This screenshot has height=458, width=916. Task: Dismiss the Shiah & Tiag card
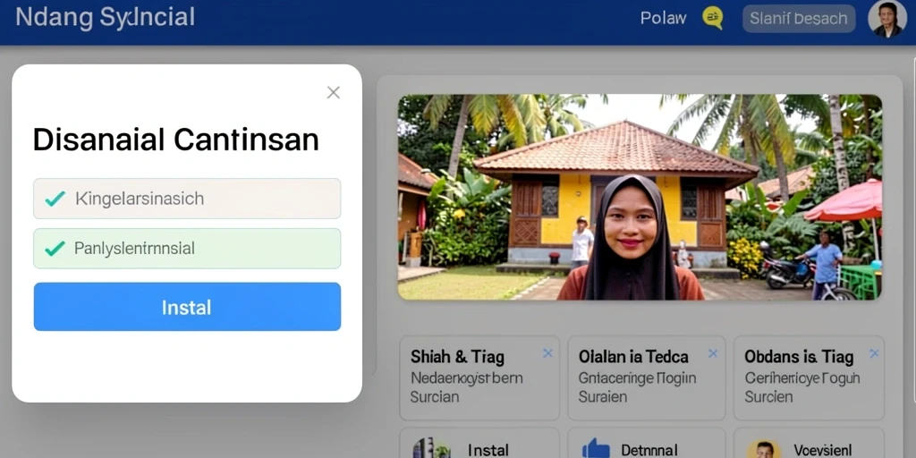(547, 352)
